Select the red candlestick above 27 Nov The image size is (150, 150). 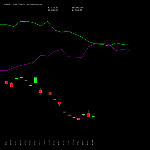tap(69, 115)
